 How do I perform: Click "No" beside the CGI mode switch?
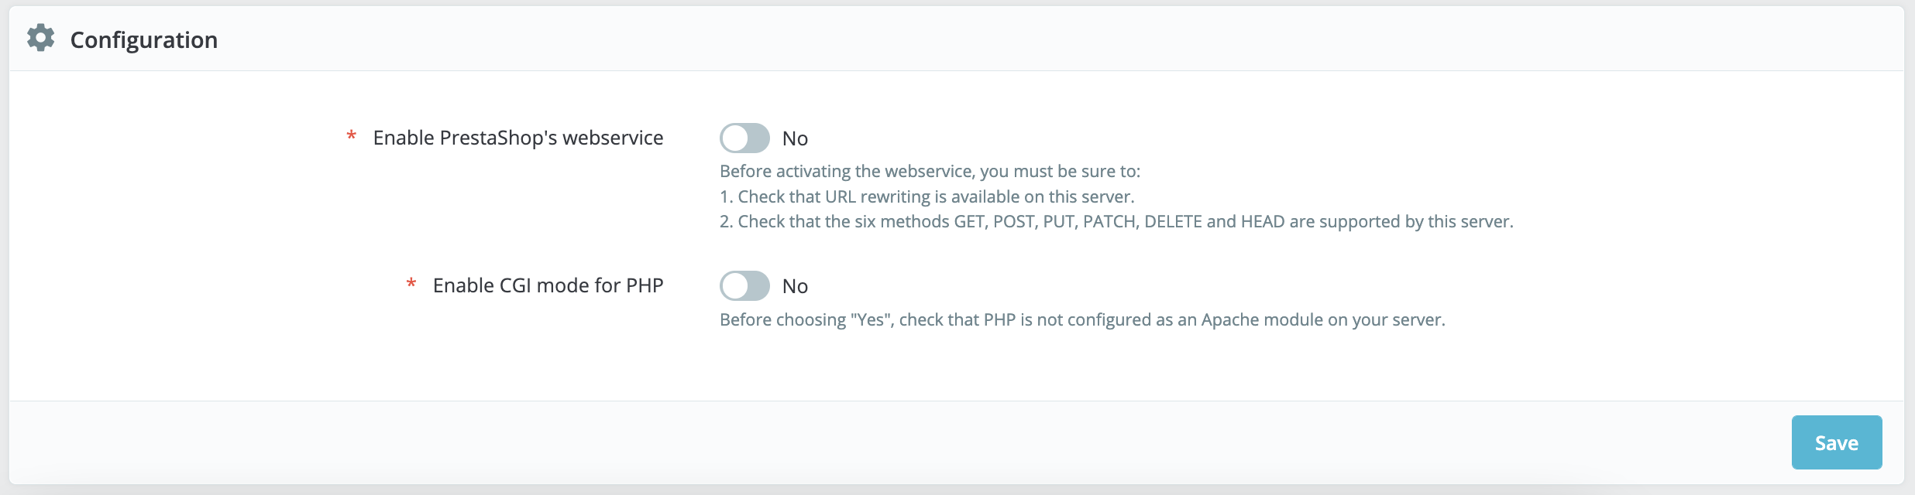coord(795,286)
